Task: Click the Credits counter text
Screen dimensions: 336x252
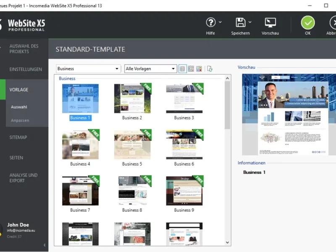Action: click(x=14, y=236)
